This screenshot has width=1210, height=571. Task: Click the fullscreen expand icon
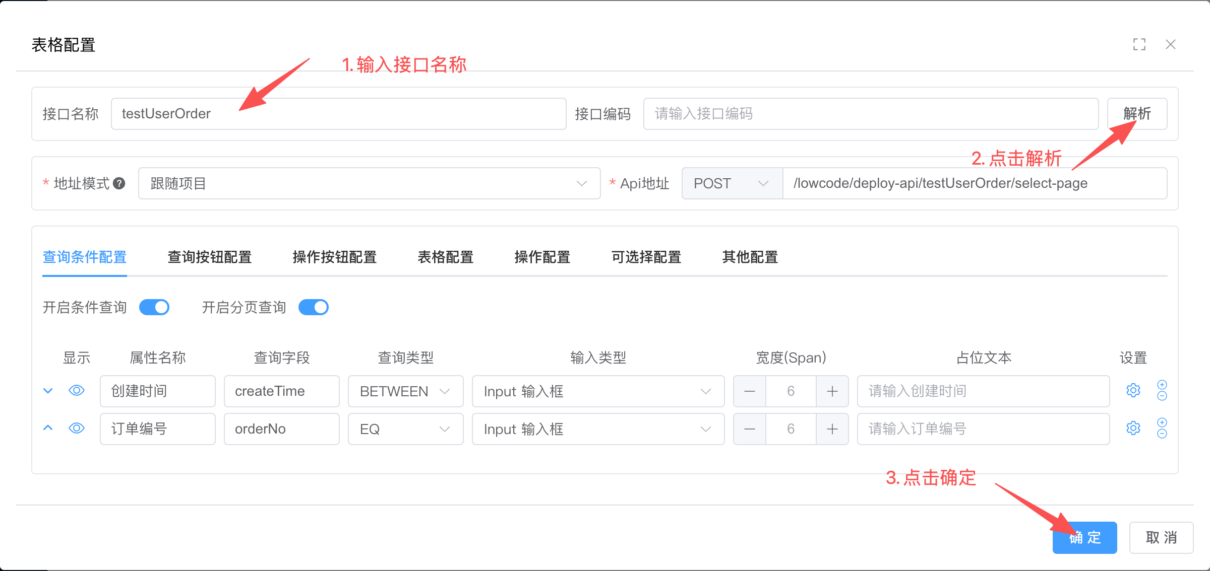[x=1139, y=44]
